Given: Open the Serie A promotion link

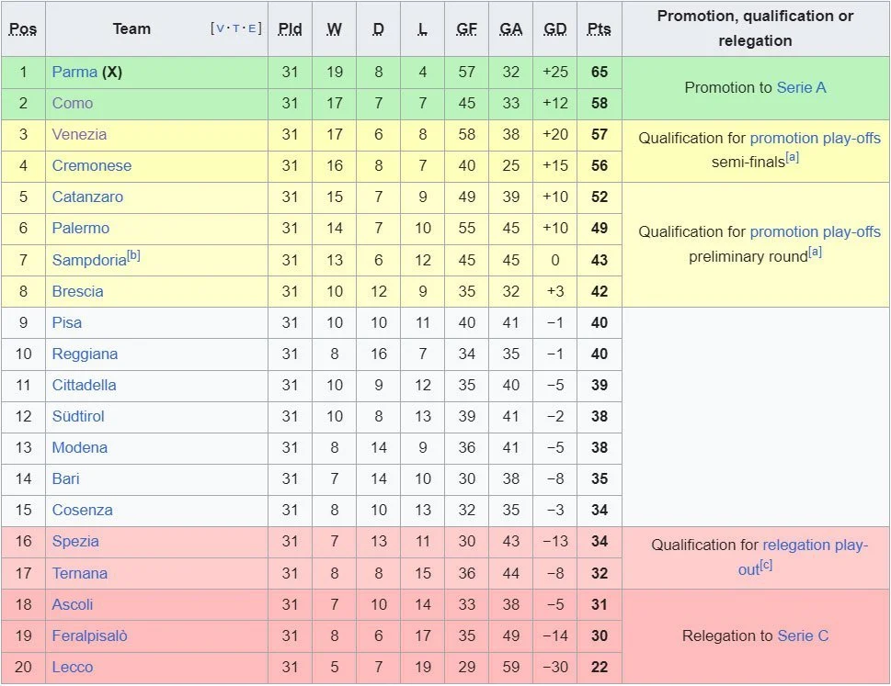Looking at the screenshot, I should coord(801,87).
